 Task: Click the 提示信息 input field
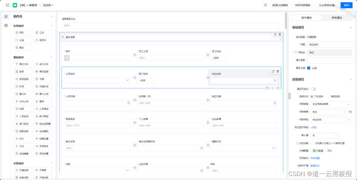coord(330,60)
